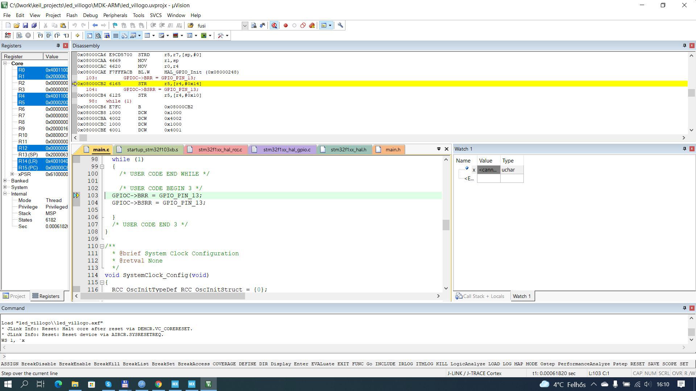
Task: Click the Insert/Remove Breakpoint red dot icon
Action: pos(286,25)
